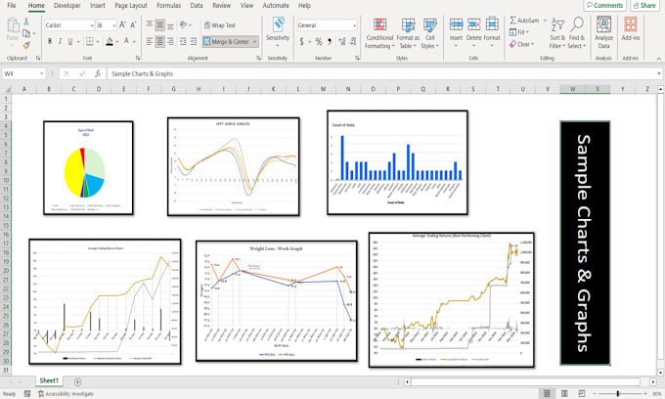Expand the Name Box dropdown
Screen dimensions: 665x399
(x=41, y=73)
